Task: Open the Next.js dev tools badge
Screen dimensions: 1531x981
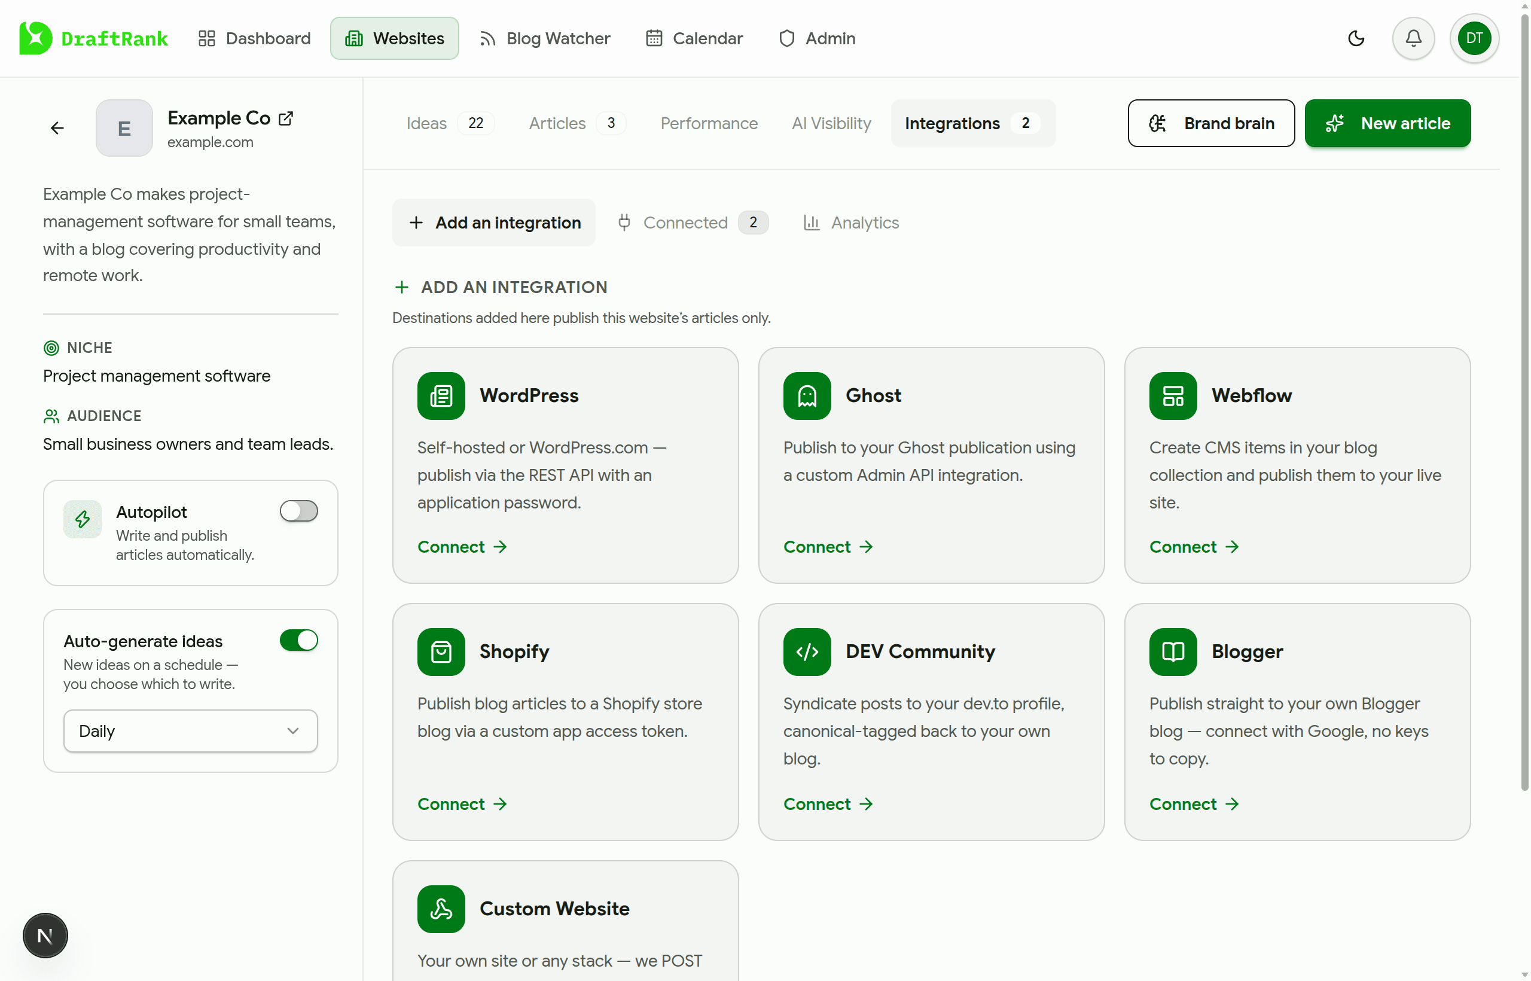Action: coord(45,935)
